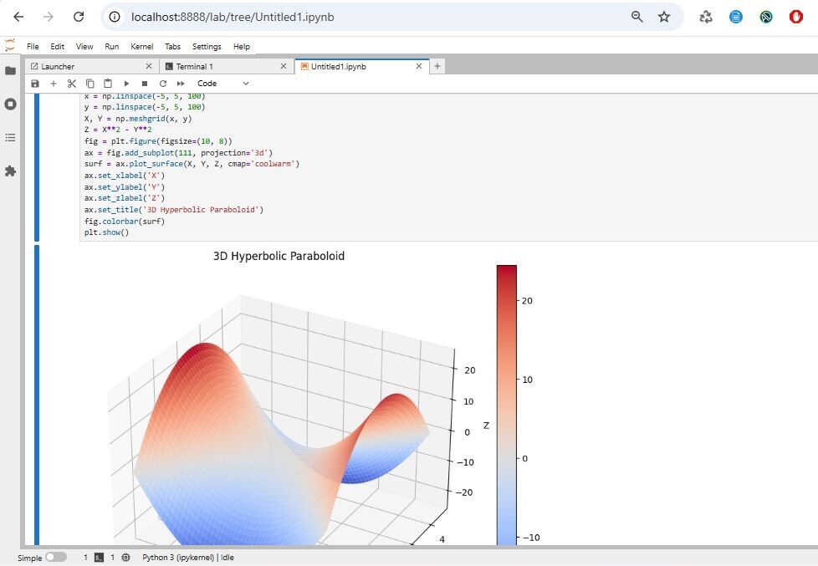This screenshot has width=818, height=566.
Task: Restart the kernel with the circular arrow icon
Action: 163,84
